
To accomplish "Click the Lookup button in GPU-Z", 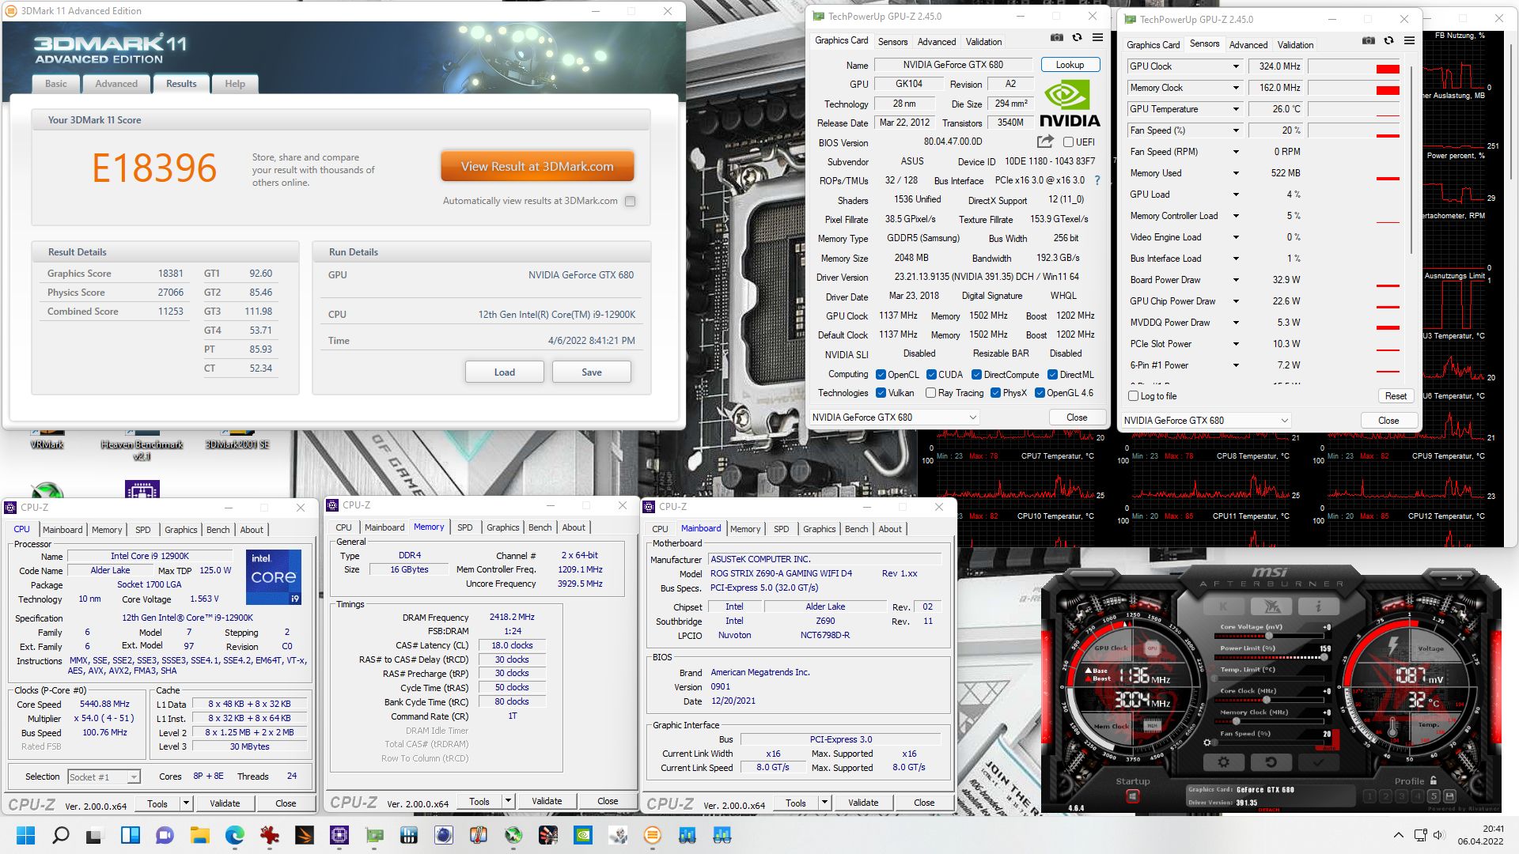I will point(1070,65).
